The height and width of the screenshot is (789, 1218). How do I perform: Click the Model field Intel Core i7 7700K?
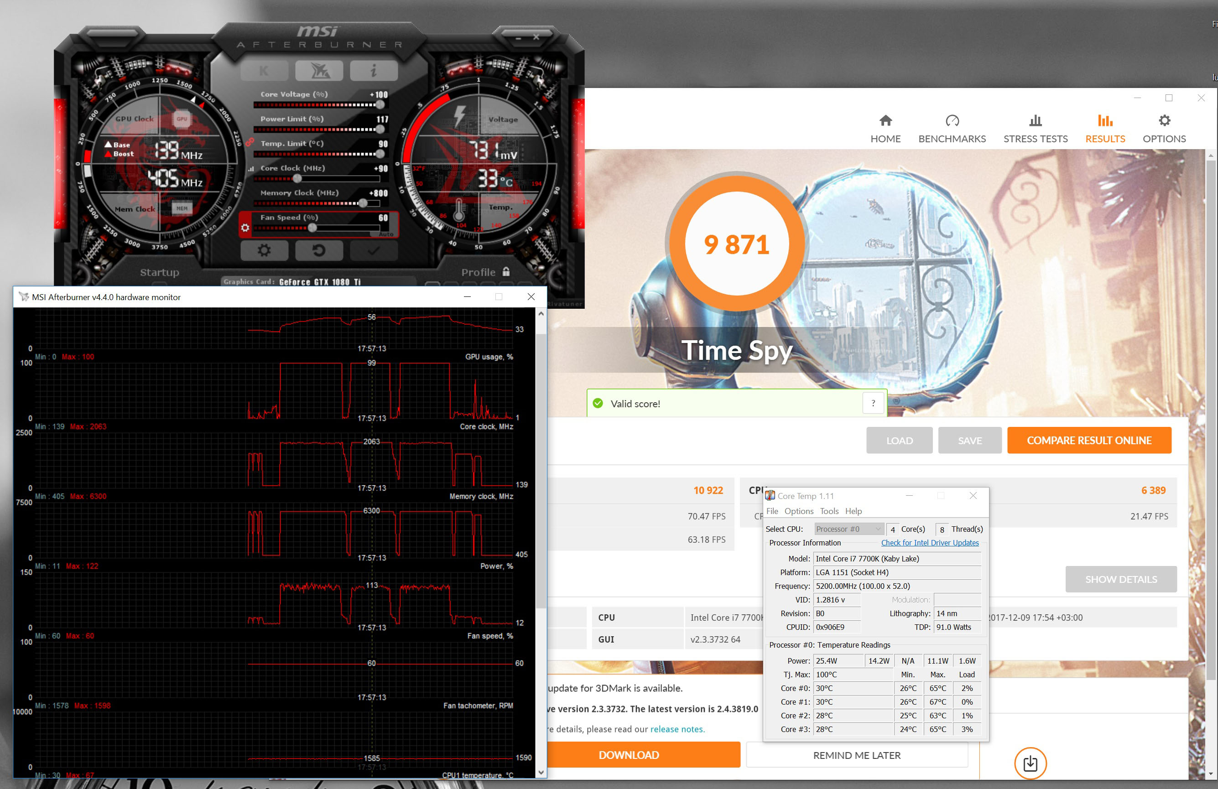pos(897,559)
